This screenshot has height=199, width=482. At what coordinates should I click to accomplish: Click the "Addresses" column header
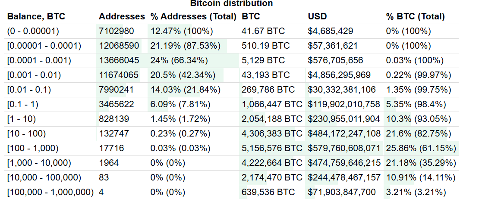point(122,17)
